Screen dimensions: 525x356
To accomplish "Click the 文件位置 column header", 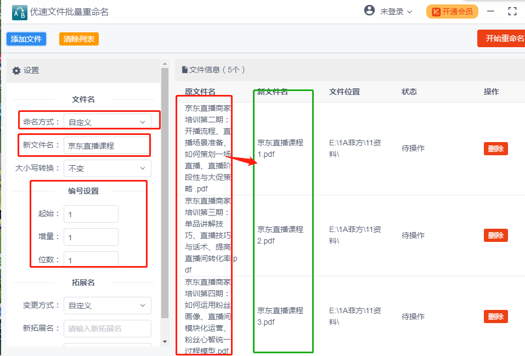I will tap(345, 92).
